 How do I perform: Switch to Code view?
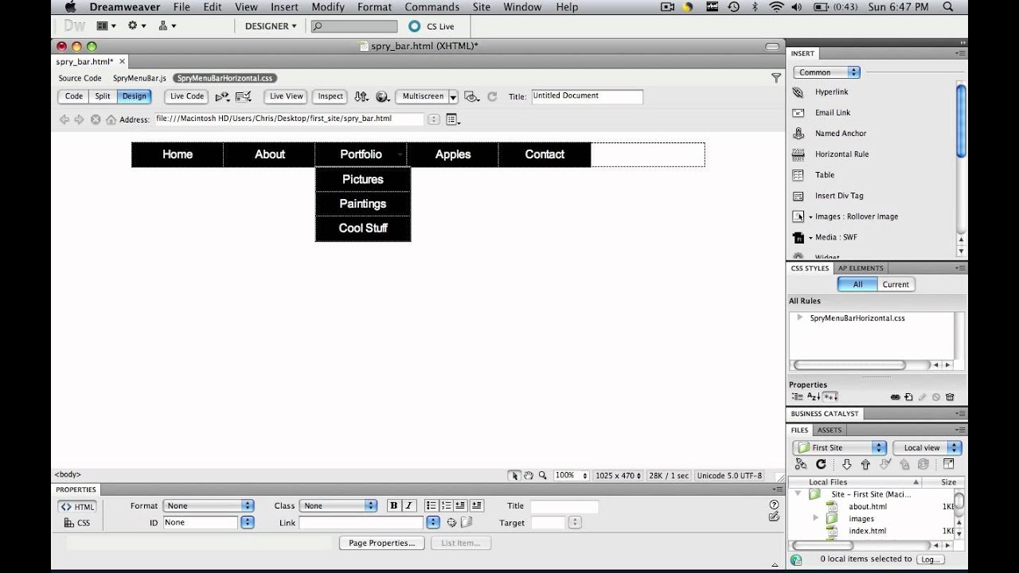tap(74, 96)
